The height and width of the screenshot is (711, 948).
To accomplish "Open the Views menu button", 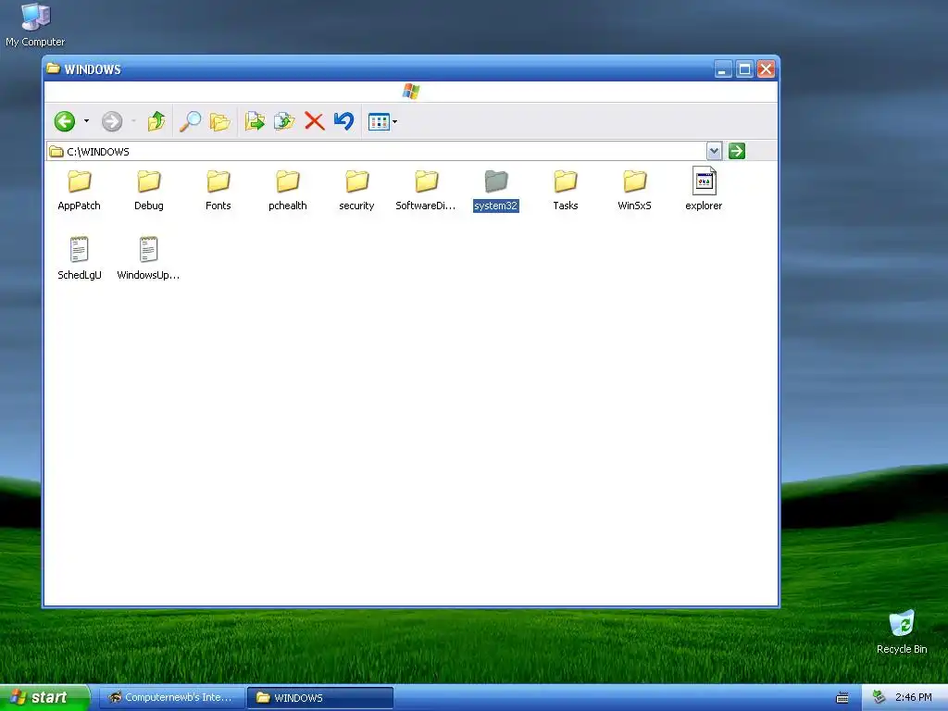I will pos(382,122).
